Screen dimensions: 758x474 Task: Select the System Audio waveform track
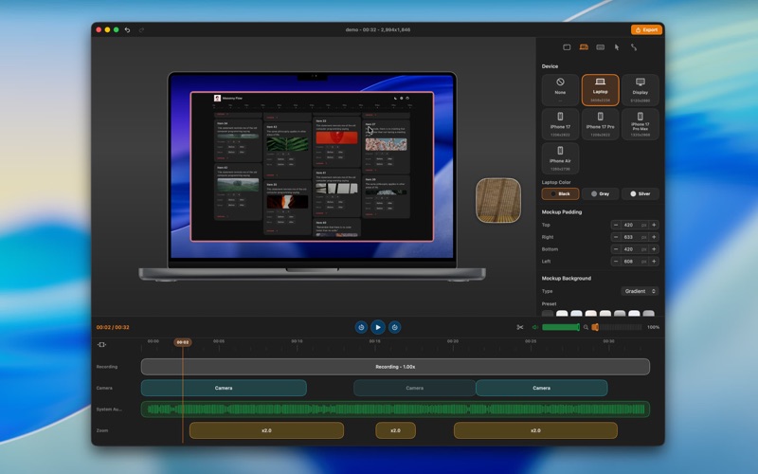(x=395, y=410)
